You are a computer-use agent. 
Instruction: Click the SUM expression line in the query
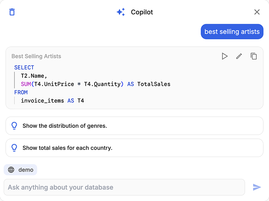(95, 84)
